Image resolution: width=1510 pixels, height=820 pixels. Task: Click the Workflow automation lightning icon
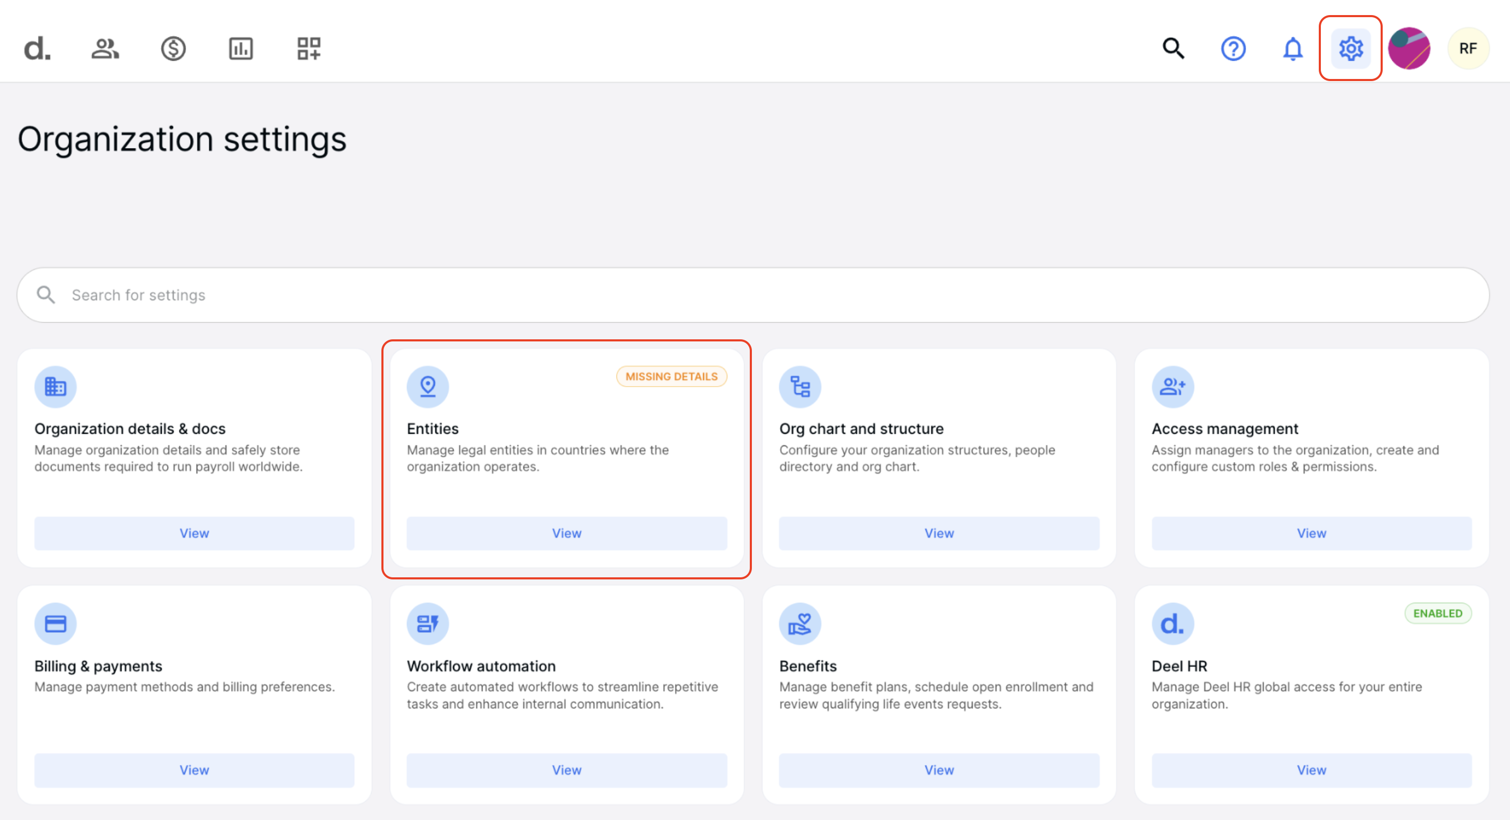[x=428, y=624]
